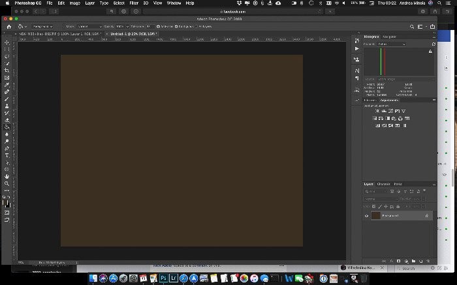Enable the All Layers checkbox
The width and height of the screenshot is (457, 285).
click(x=197, y=27)
